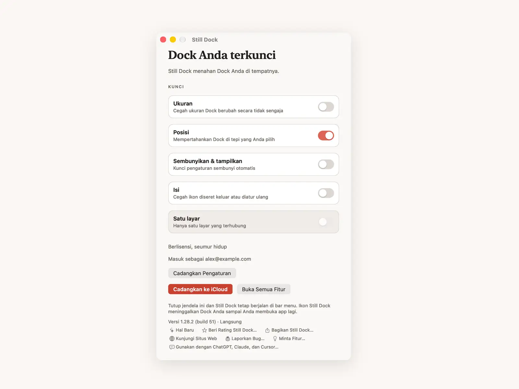Click the star icon for Beri Rating
The image size is (519, 389).
point(204,330)
